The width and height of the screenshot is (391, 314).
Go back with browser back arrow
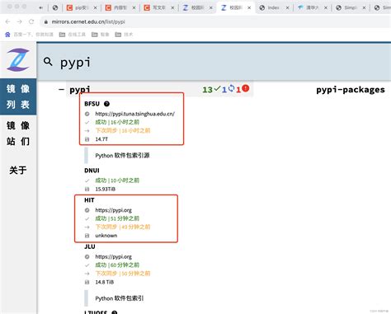click(7, 21)
